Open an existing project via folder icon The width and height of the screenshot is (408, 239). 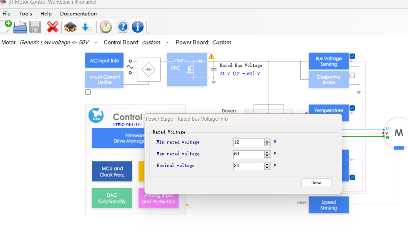pyautogui.click(x=20, y=27)
